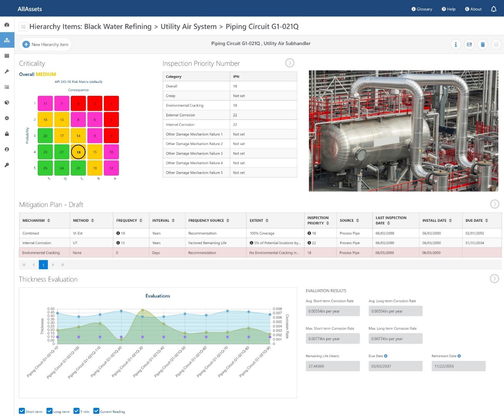Uncheck the Current Reading checkbox
The width and height of the screenshot is (504, 416).
tap(96, 411)
